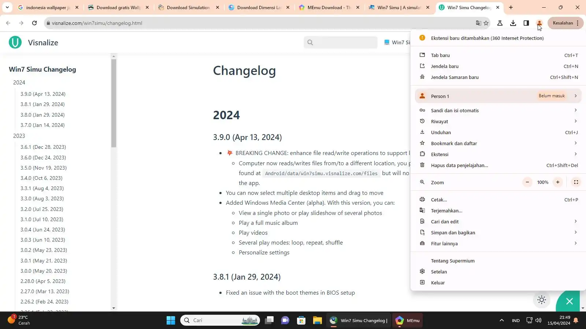Viewport: 586px width, 329px height.
Task: Expand the Ekstensi submenu
Action: point(498,154)
